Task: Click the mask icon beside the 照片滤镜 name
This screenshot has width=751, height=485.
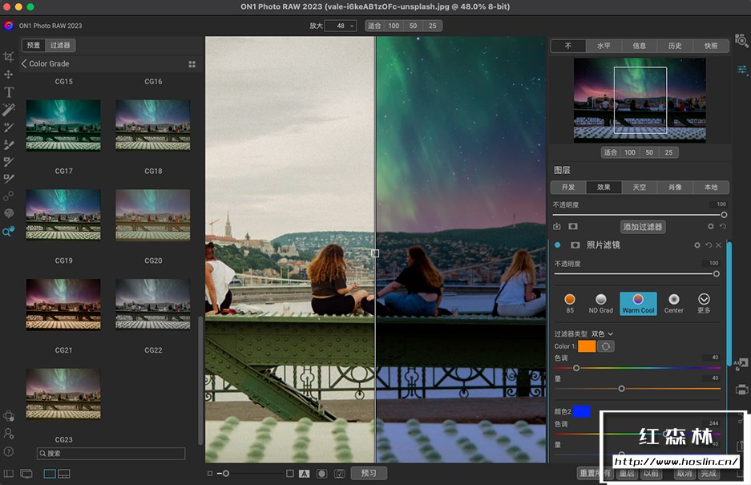Action: (575, 245)
